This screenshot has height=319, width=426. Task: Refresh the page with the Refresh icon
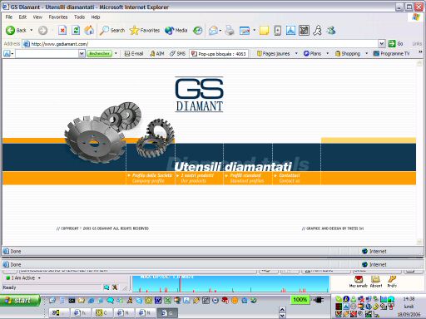[x=76, y=30]
